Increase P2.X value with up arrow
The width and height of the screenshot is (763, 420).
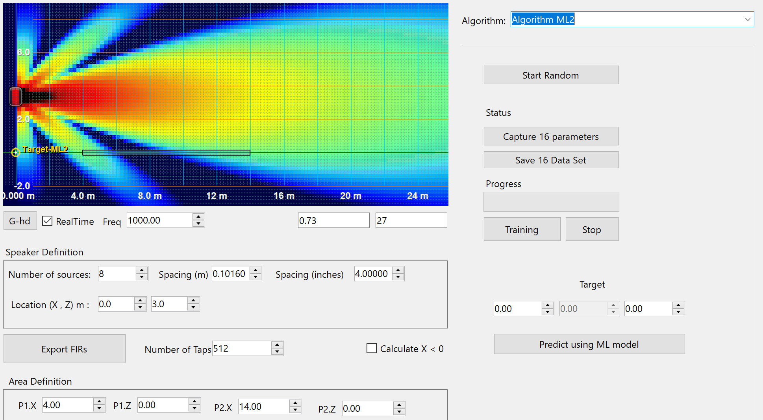click(x=295, y=403)
